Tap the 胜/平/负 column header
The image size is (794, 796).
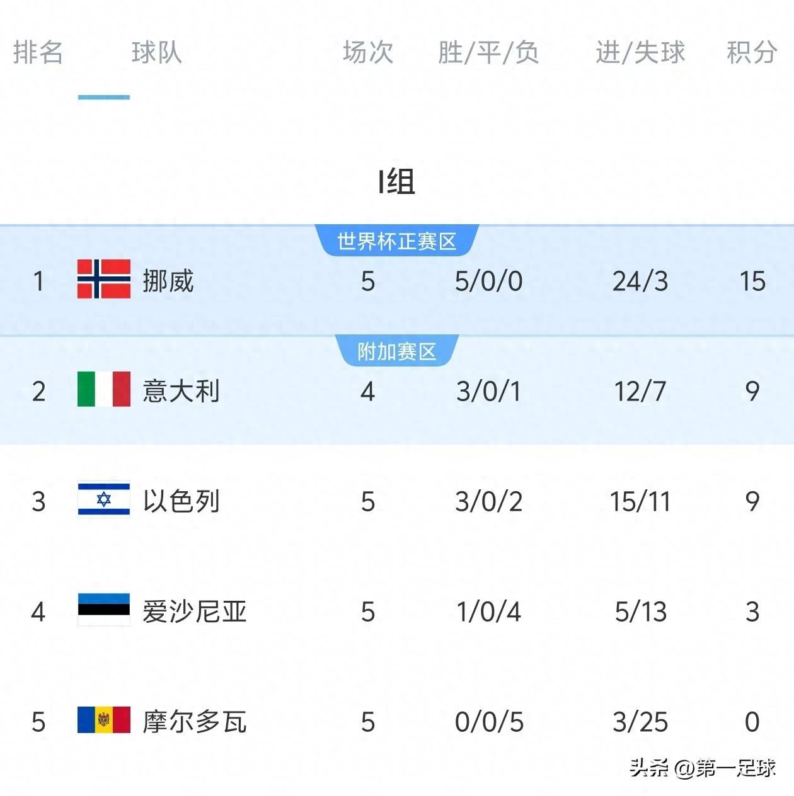coord(488,52)
